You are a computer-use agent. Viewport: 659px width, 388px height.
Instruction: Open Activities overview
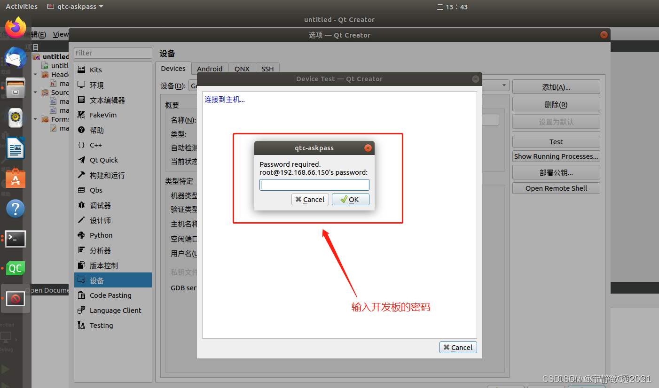22,7
